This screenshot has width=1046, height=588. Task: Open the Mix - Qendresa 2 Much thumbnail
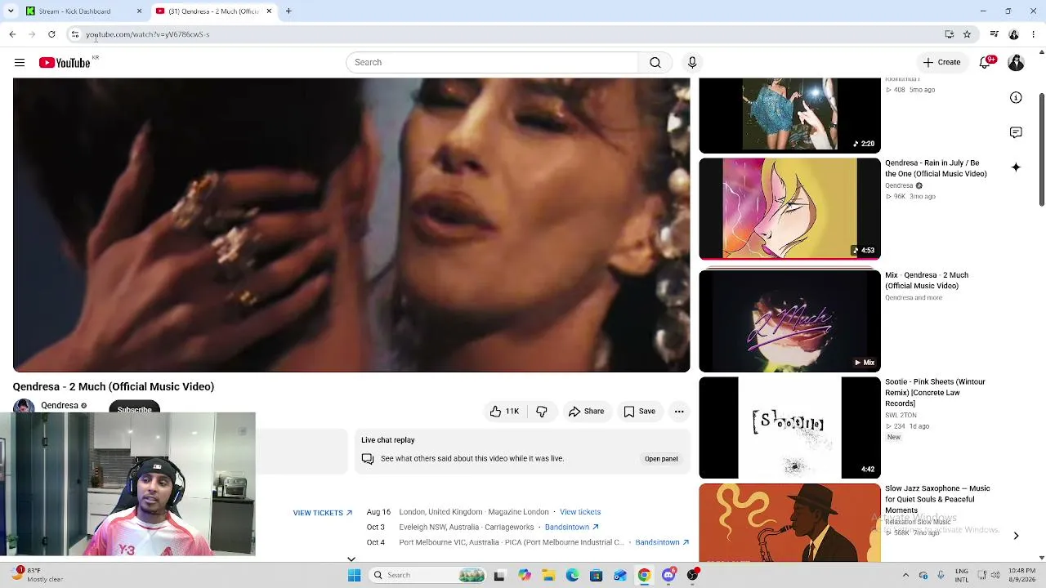click(789, 321)
